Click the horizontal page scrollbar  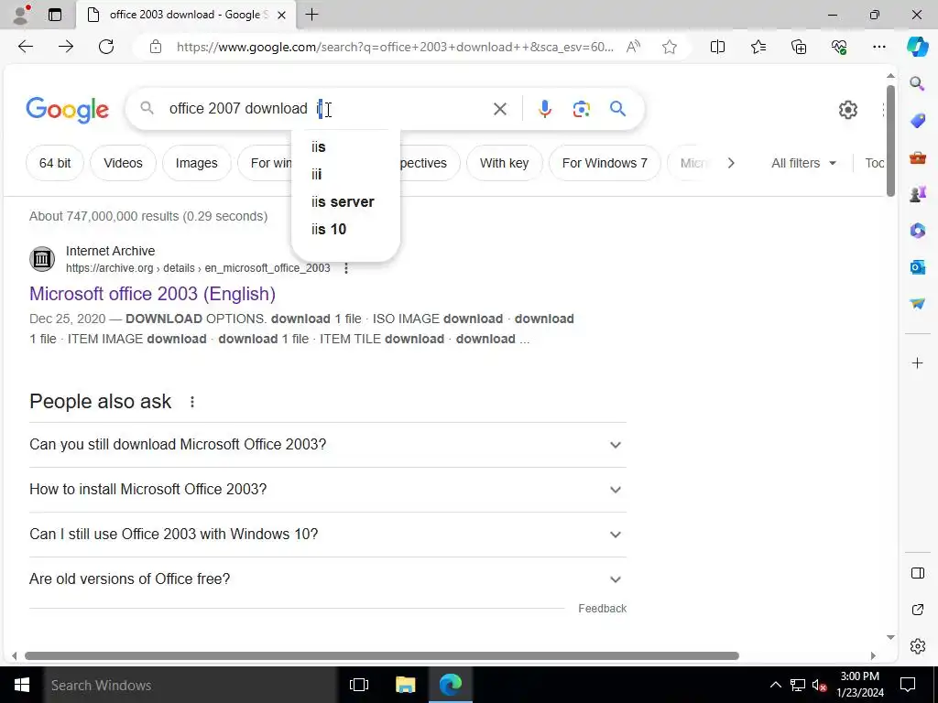click(382, 655)
